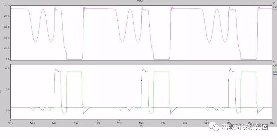Click the 400.0 label on upper Y axis

[6, 16]
